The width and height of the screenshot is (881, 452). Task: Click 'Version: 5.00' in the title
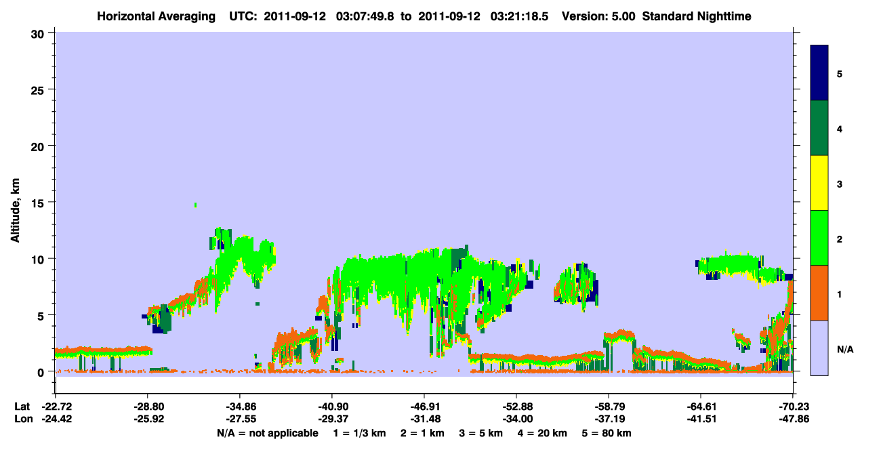(598, 16)
